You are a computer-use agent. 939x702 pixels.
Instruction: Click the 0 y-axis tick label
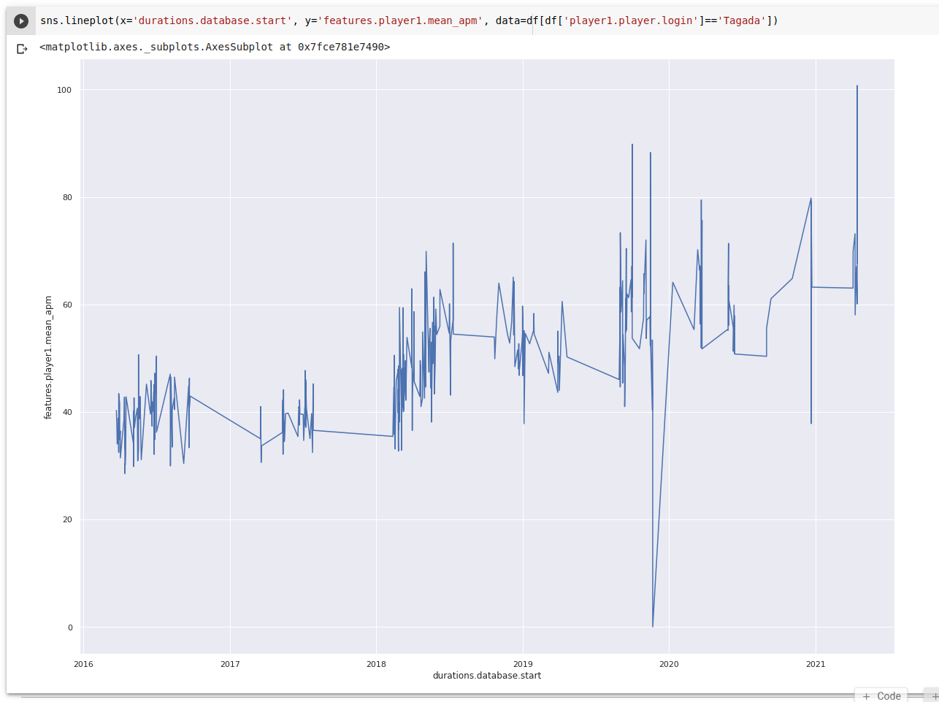coord(70,627)
